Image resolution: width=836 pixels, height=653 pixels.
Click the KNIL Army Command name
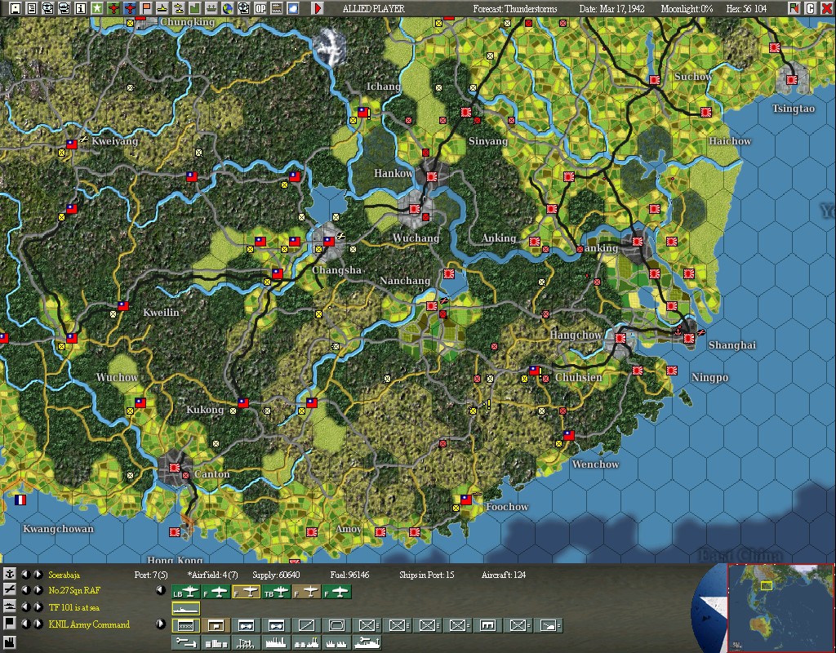point(89,624)
